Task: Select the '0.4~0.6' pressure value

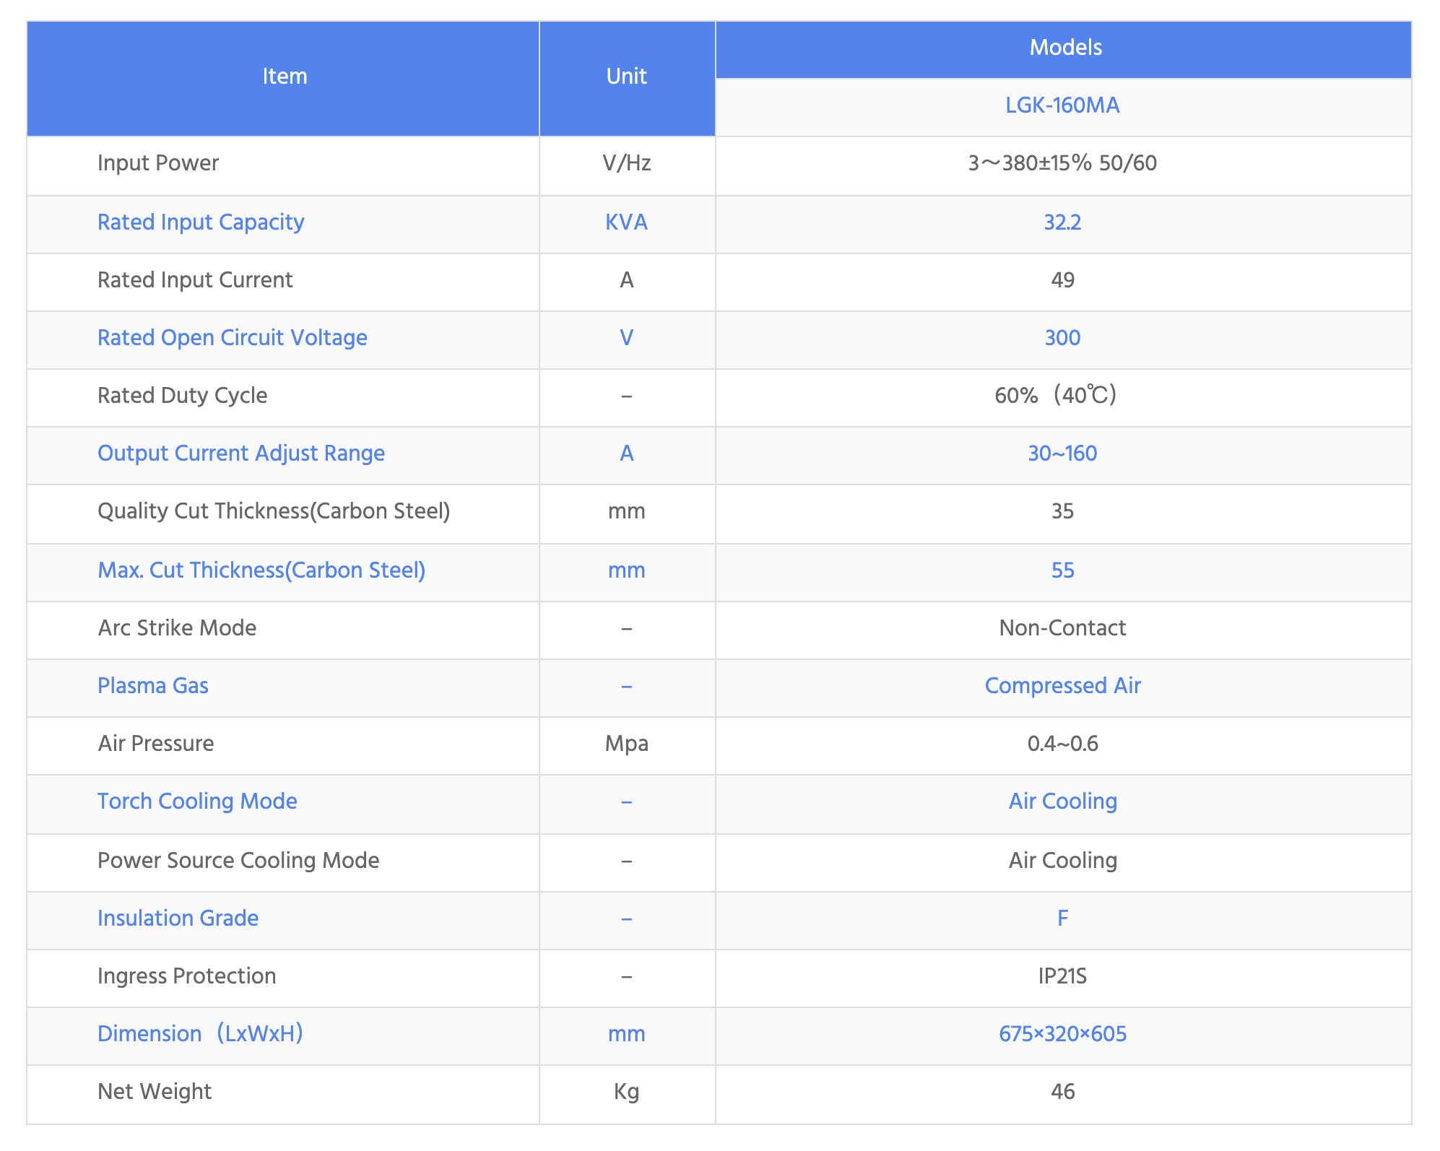Action: point(1062,744)
